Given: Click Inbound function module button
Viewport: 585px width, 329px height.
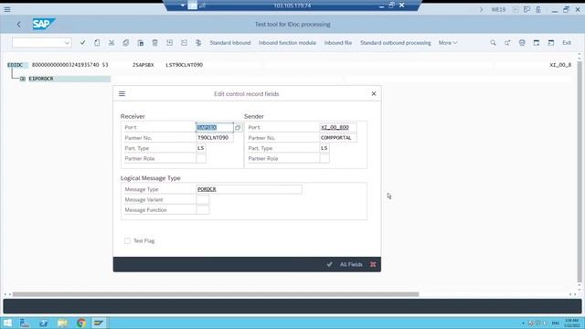Looking at the screenshot, I should (x=287, y=43).
